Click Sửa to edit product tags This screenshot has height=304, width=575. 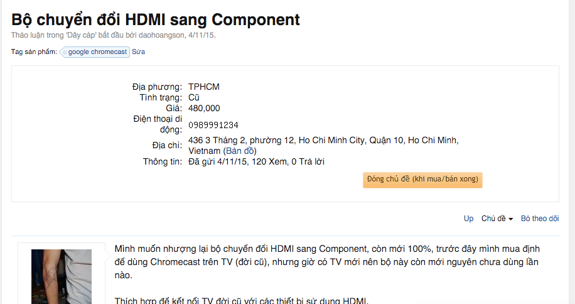click(x=138, y=52)
